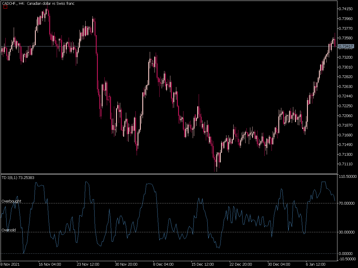The height and width of the screenshot is (268, 358).
Task: Click the 8 Dec 04:00 time label
Action: pos(163,264)
